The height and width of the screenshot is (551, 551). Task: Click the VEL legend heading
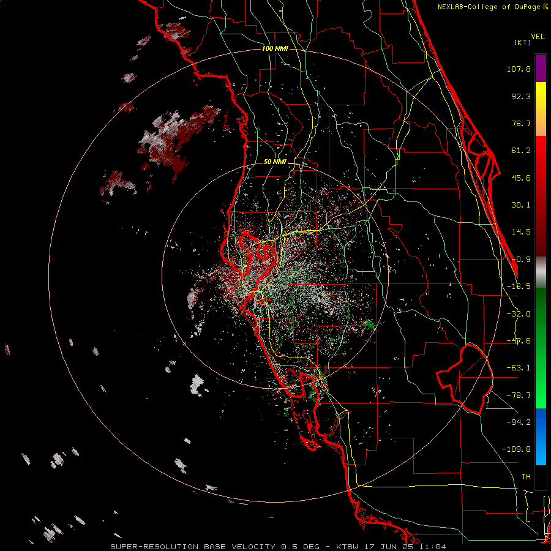(x=538, y=37)
